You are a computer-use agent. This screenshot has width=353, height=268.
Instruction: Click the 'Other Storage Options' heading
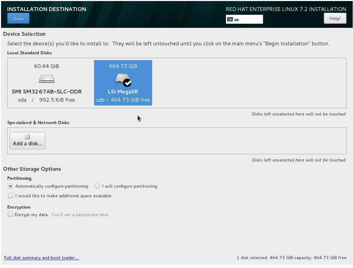pyautogui.click(x=32, y=169)
